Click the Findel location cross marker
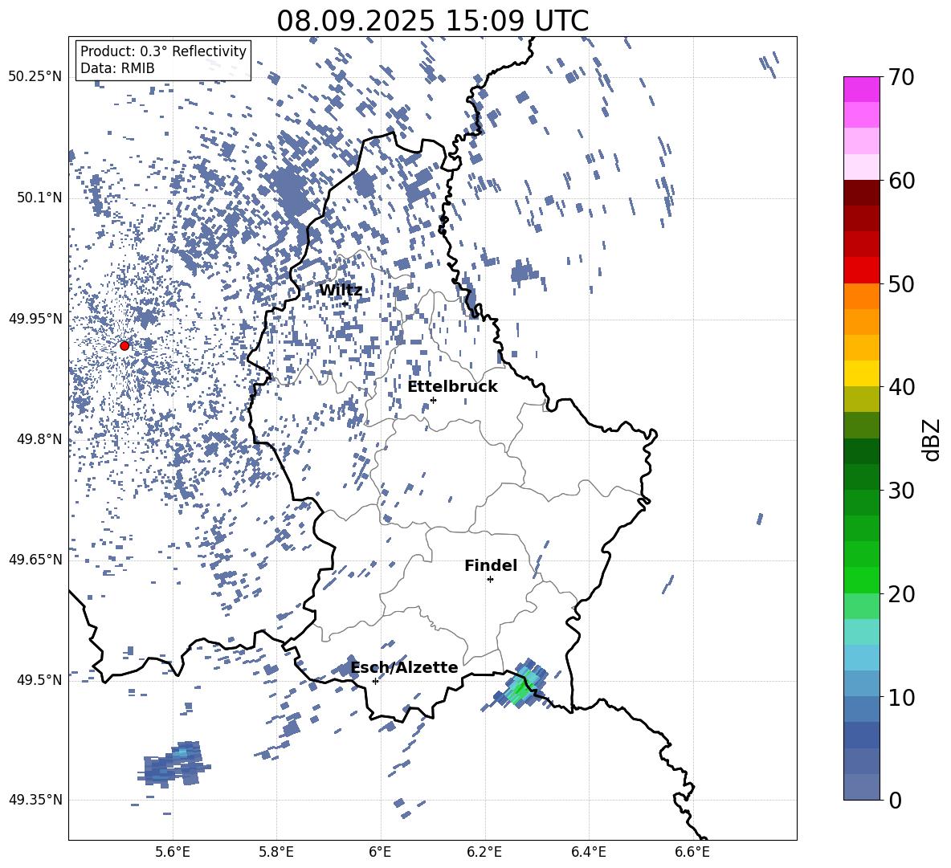 pos(490,580)
